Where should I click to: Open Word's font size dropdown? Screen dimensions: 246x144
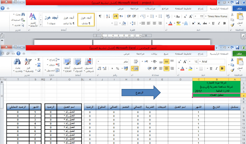point(195,16)
